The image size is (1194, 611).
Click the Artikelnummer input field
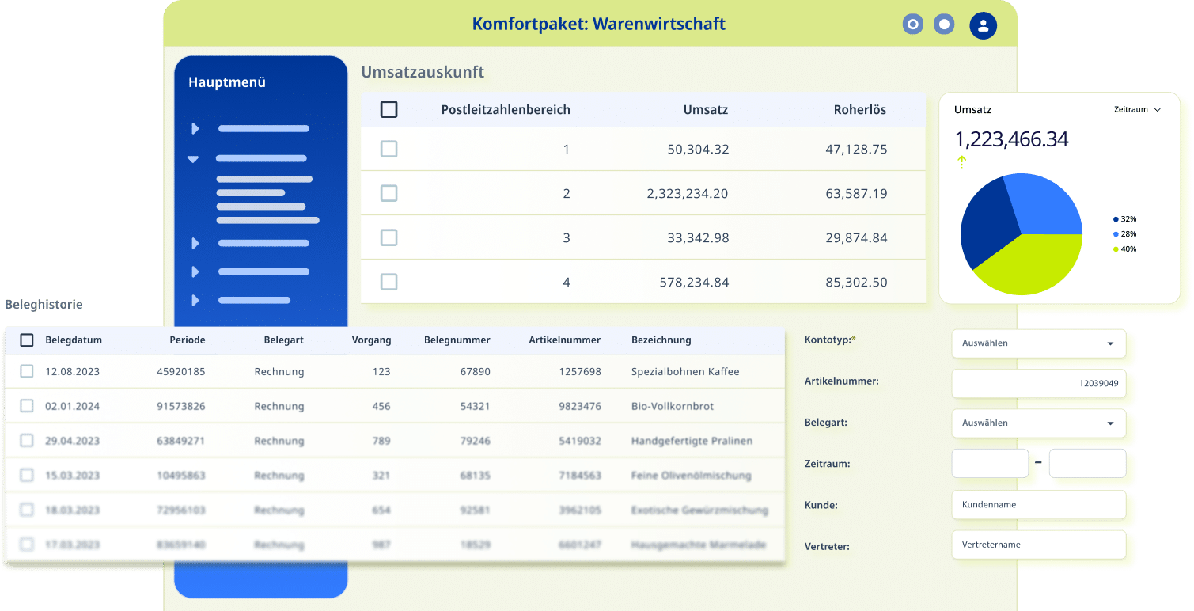[1039, 383]
